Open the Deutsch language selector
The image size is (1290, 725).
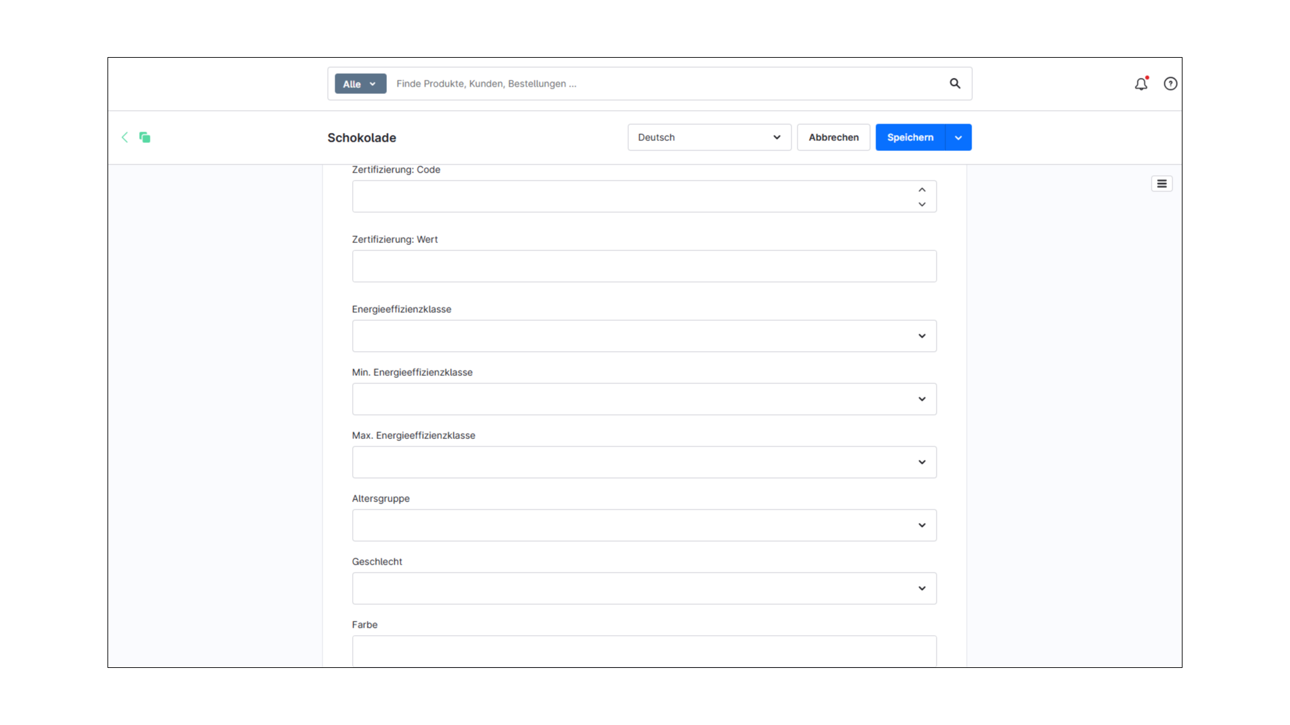point(709,137)
